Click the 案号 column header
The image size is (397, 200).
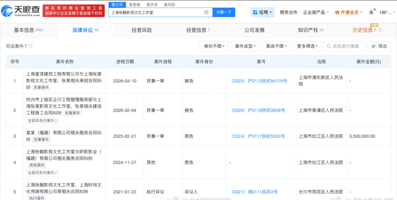click(x=261, y=62)
